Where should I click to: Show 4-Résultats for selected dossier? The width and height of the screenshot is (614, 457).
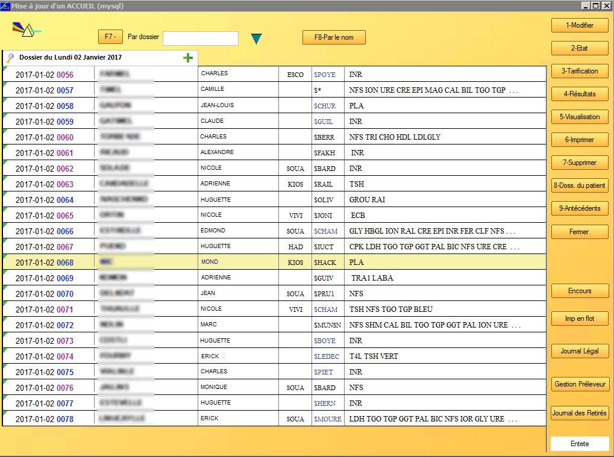click(579, 94)
